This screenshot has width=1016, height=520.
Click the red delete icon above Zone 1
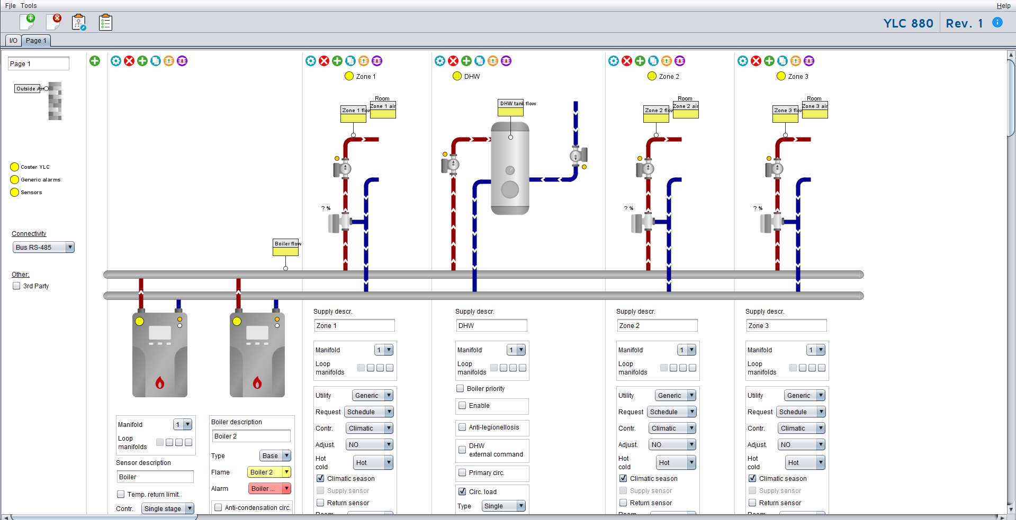coord(324,61)
